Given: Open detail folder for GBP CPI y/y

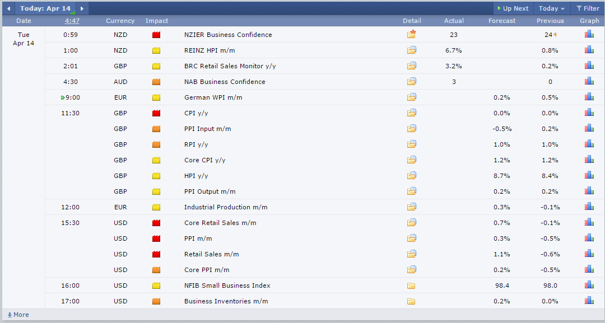Looking at the screenshot, I should pyautogui.click(x=411, y=113).
